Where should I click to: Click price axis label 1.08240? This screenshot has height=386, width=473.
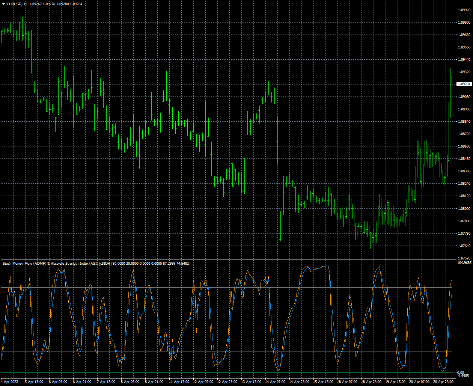[x=464, y=184]
